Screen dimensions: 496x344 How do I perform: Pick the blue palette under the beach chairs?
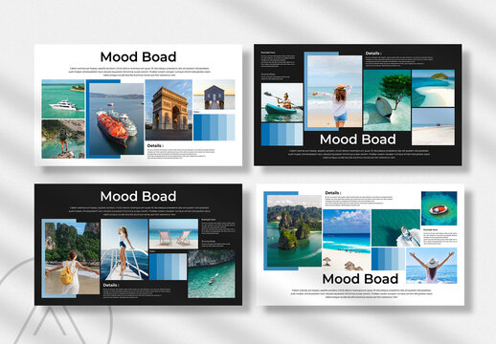click(168, 267)
